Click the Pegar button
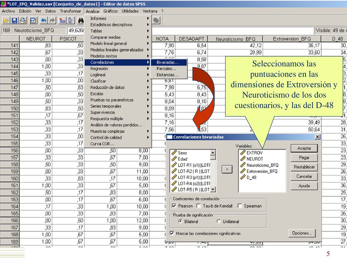 tap(304, 158)
